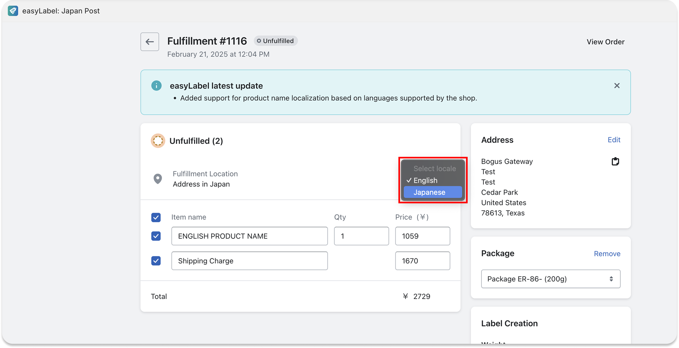Screen dimensions: 679x348
Task: Click the Fulfillment Location pin icon
Action: tap(158, 179)
